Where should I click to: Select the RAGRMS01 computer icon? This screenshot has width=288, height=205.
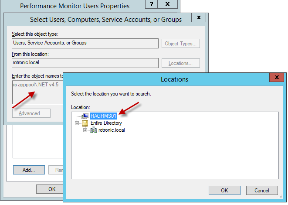(x=85, y=116)
